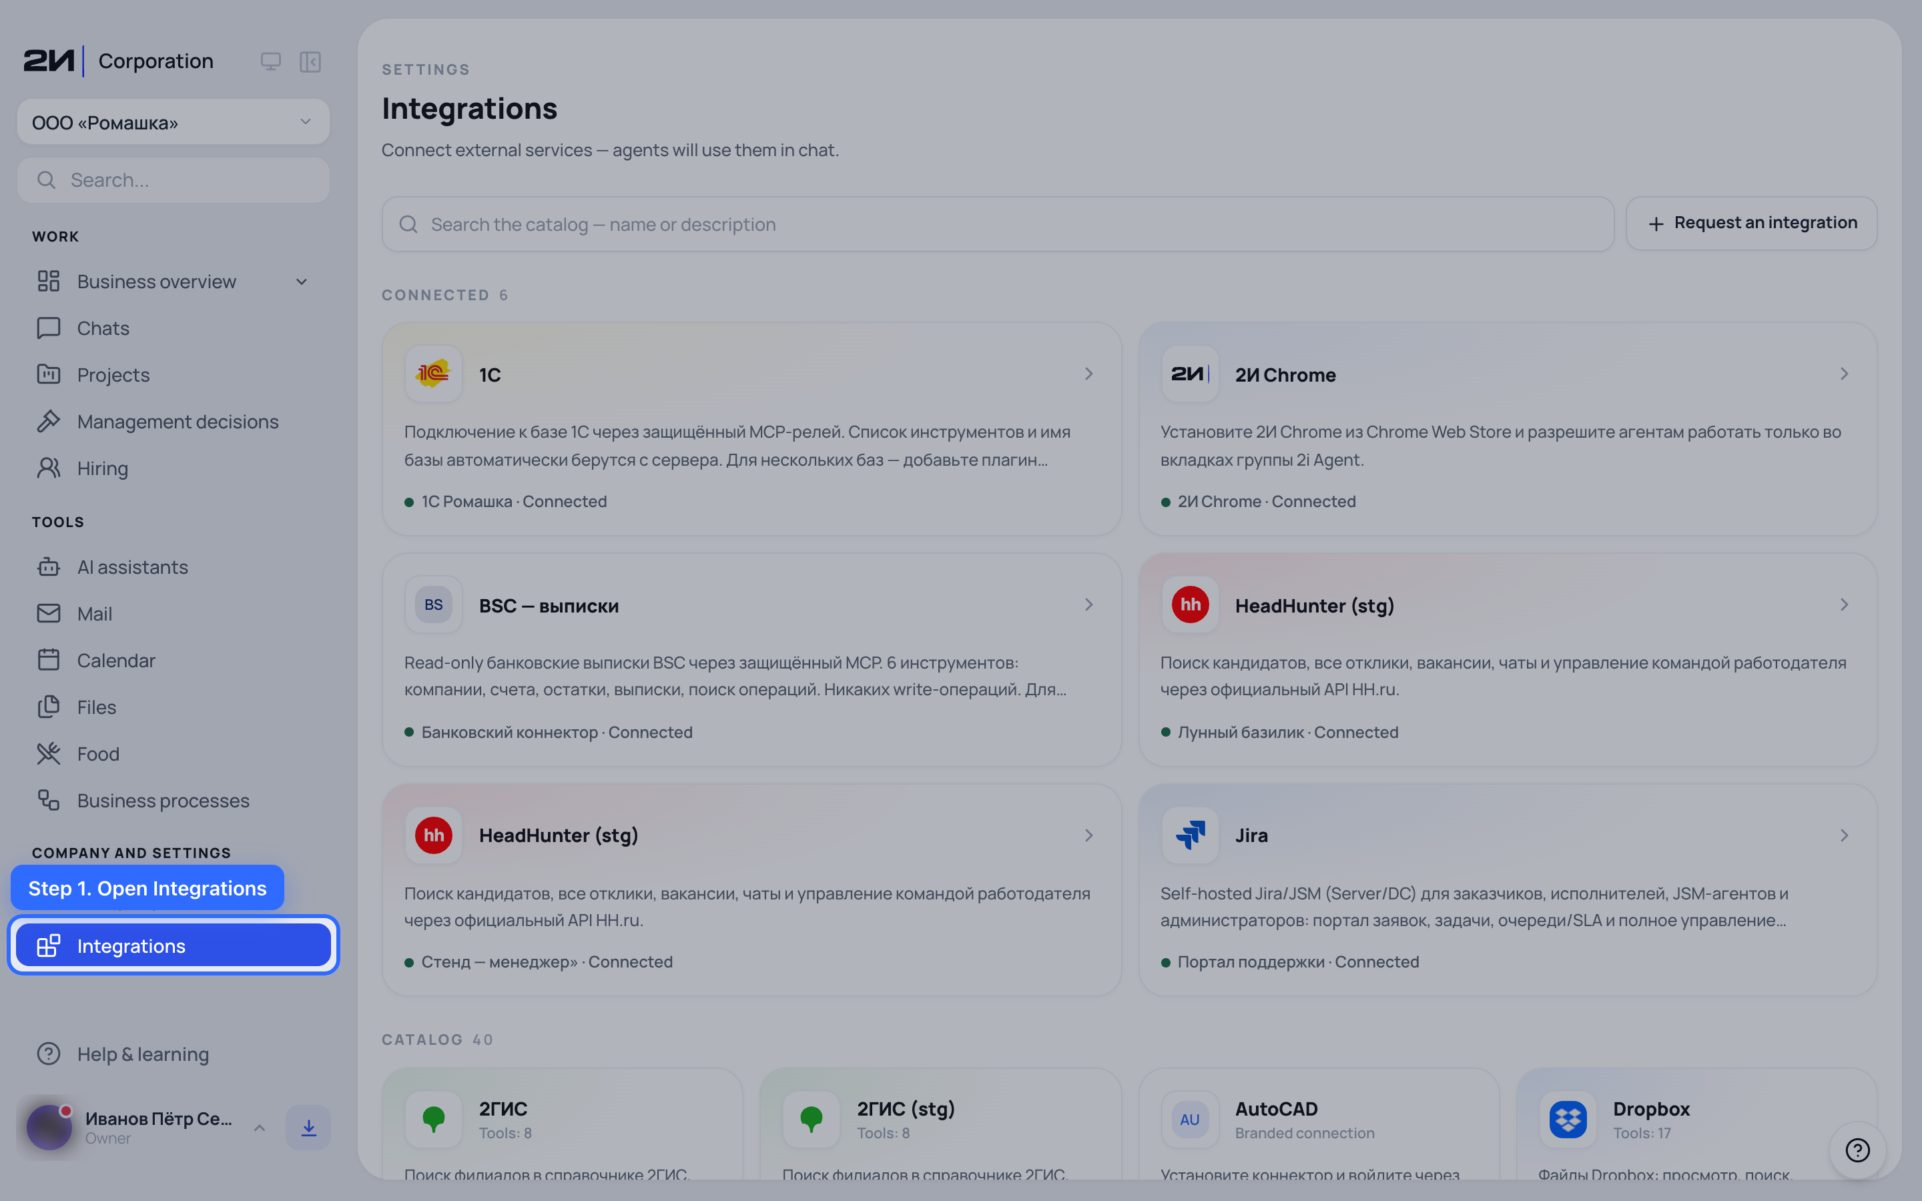Open the Integrations sidebar item
The image size is (1922, 1201).
(173, 945)
